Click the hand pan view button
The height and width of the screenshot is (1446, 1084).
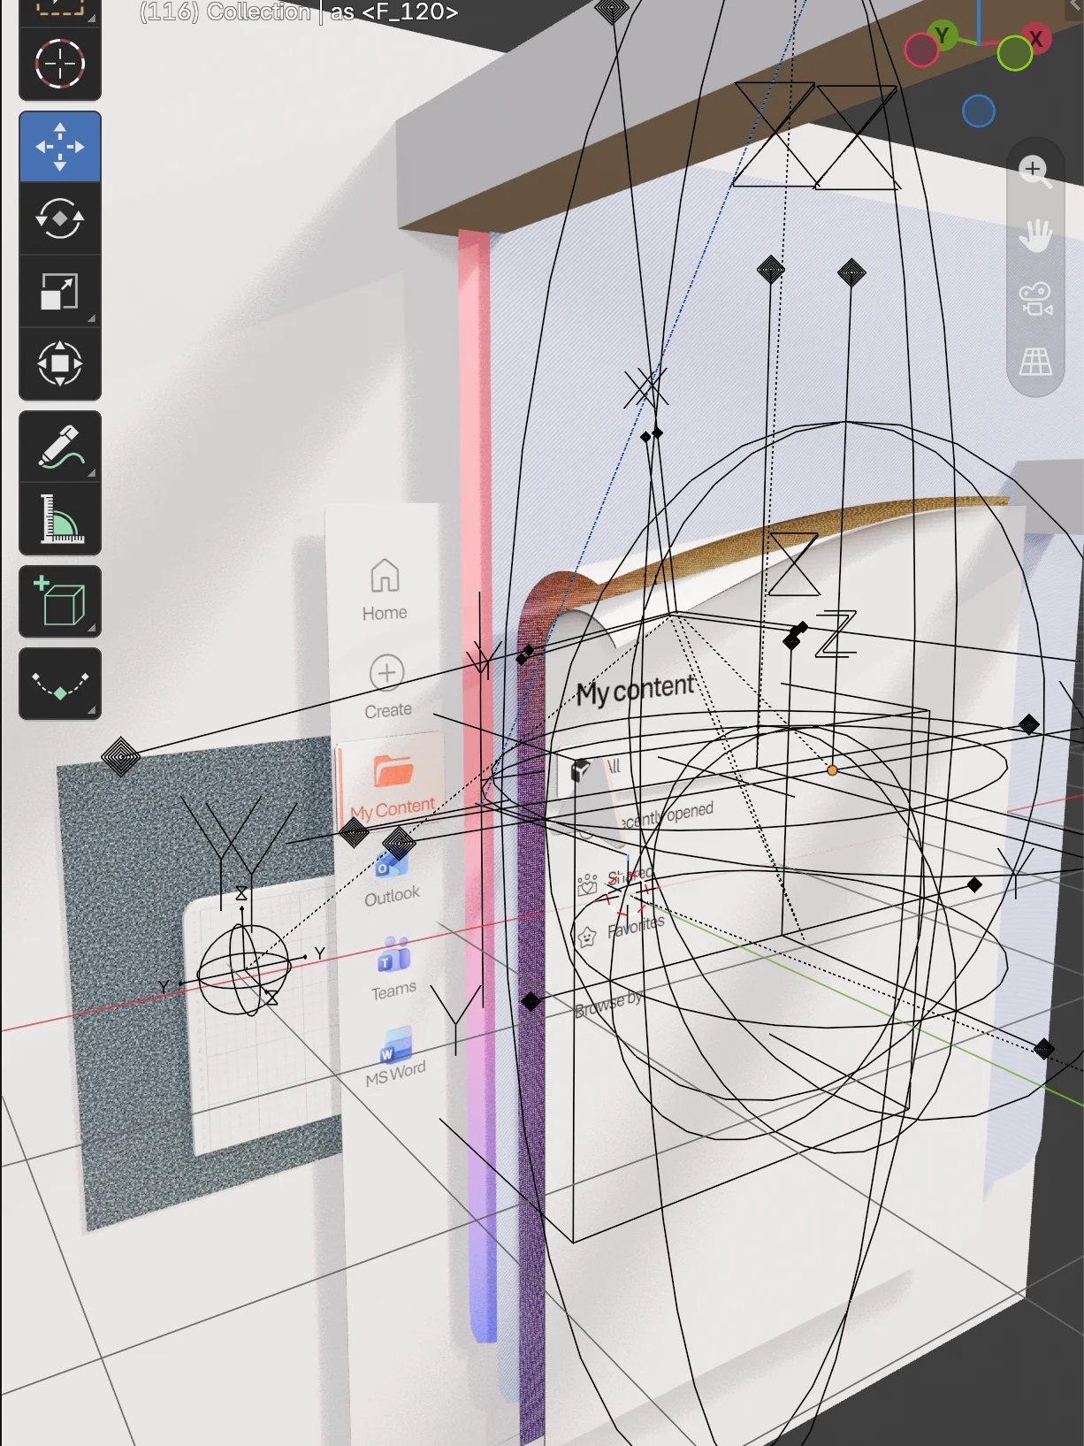(1034, 234)
